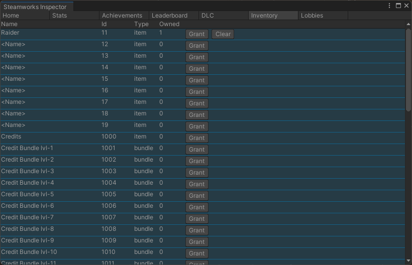Screen dimensions: 412x265
Task: Select the Credit Bundle lvl-3 name
Action: point(27,171)
